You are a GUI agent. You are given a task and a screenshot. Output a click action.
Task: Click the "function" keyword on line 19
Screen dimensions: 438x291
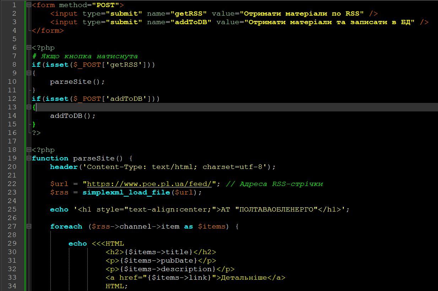tap(50, 158)
